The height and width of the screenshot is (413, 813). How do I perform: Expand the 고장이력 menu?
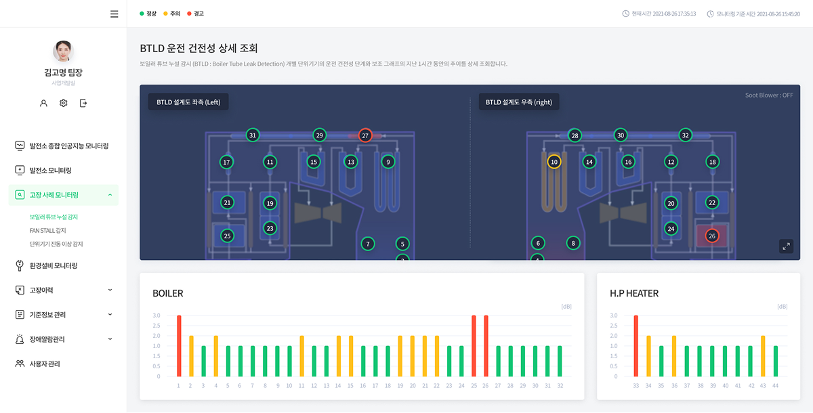(x=110, y=290)
